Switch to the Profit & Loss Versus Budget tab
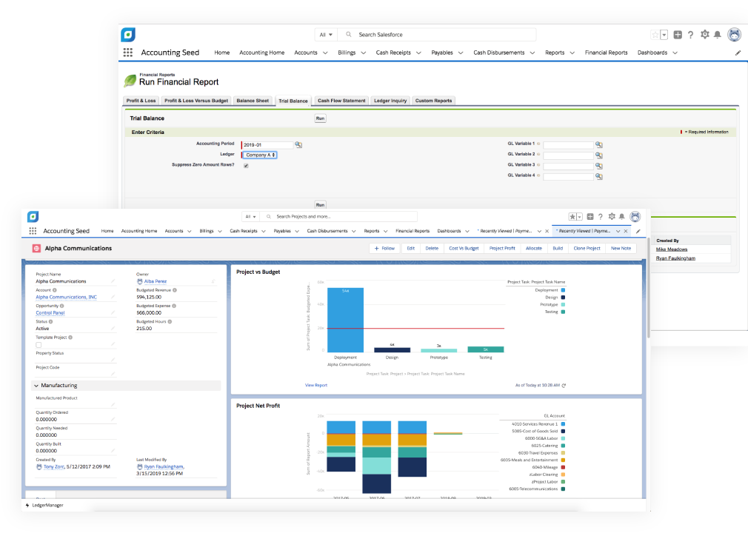The image size is (748, 533). click(x=196, y=101)
